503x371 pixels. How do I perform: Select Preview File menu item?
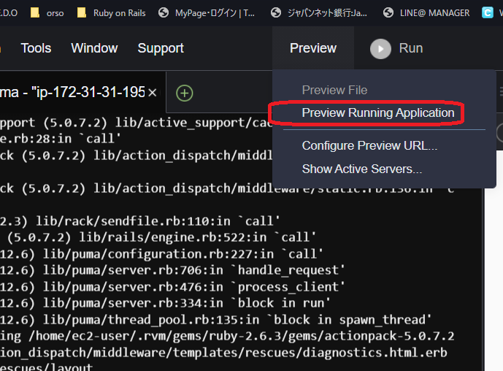pyautogui.click(x=334, y=90)
